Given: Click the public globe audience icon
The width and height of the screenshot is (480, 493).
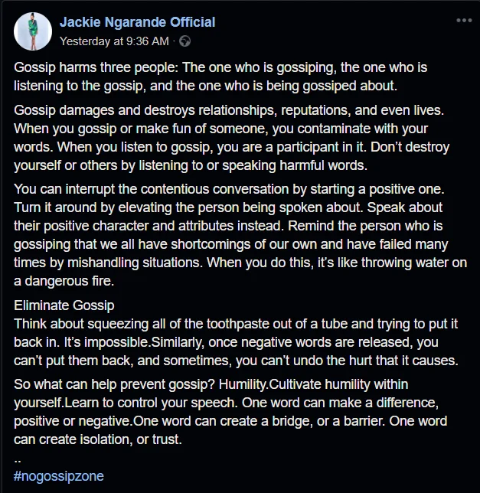Looking at the screenshot, I should click(x=184, y=41).
